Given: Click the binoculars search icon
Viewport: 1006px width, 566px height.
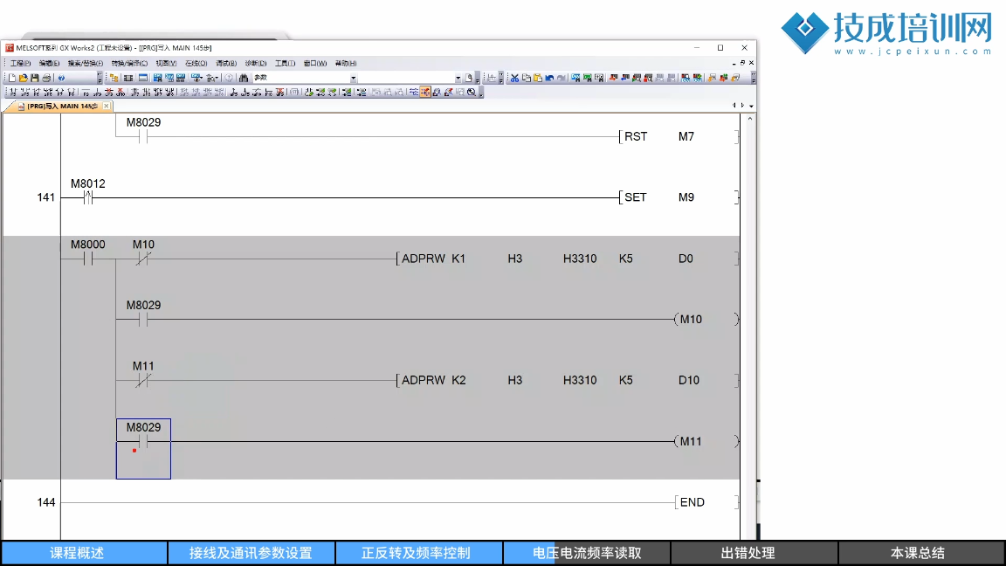Looking at the screenshot, I should tap(244, 78).
